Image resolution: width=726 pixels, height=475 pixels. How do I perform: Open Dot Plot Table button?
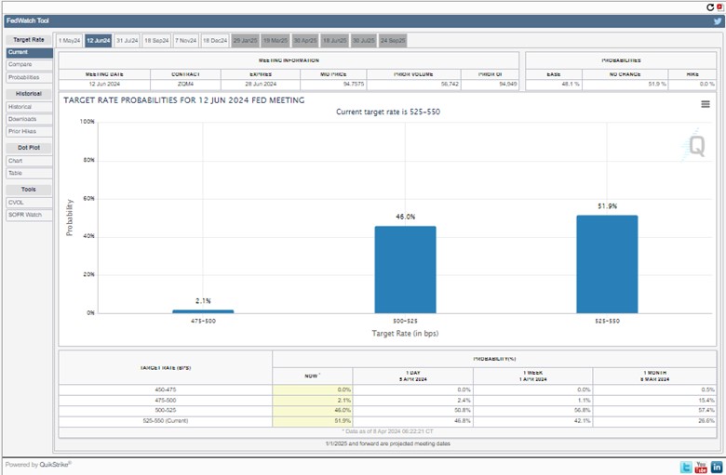pyautogui.click(x=29, y=173)
